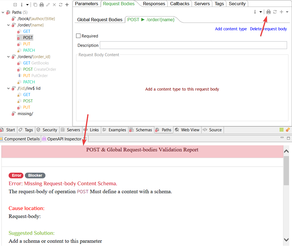The width and height of the screenshot is (292, 248).
Task: Click the Description input field
Action: point(193,45)
